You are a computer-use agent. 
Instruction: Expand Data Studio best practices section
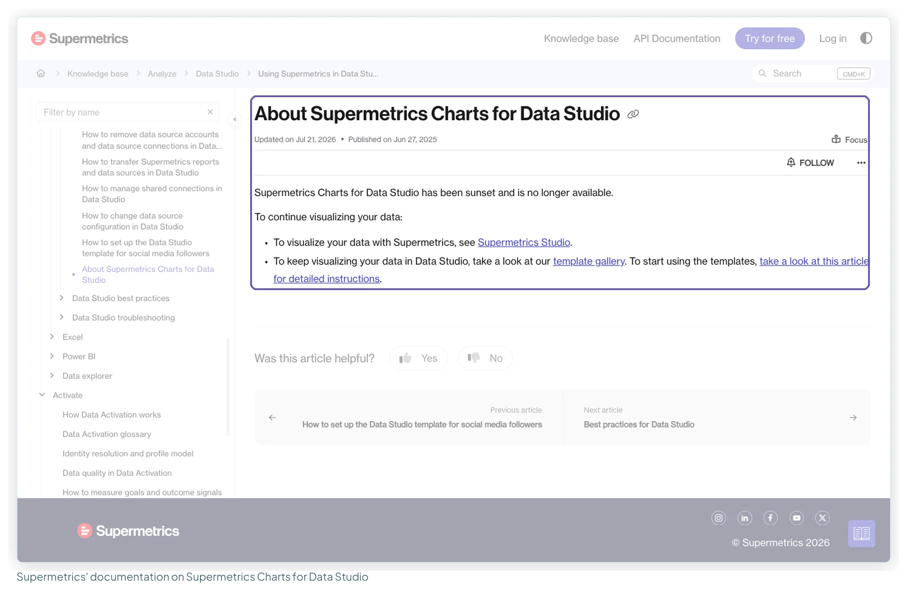(x=61, y=298)
